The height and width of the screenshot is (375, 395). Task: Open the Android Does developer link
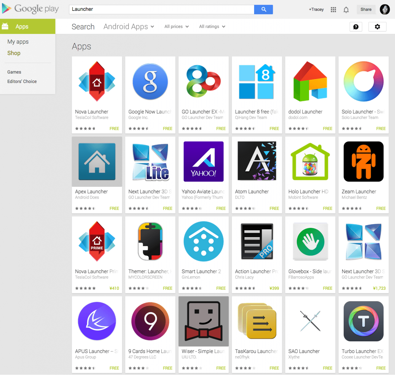(87, 197)
